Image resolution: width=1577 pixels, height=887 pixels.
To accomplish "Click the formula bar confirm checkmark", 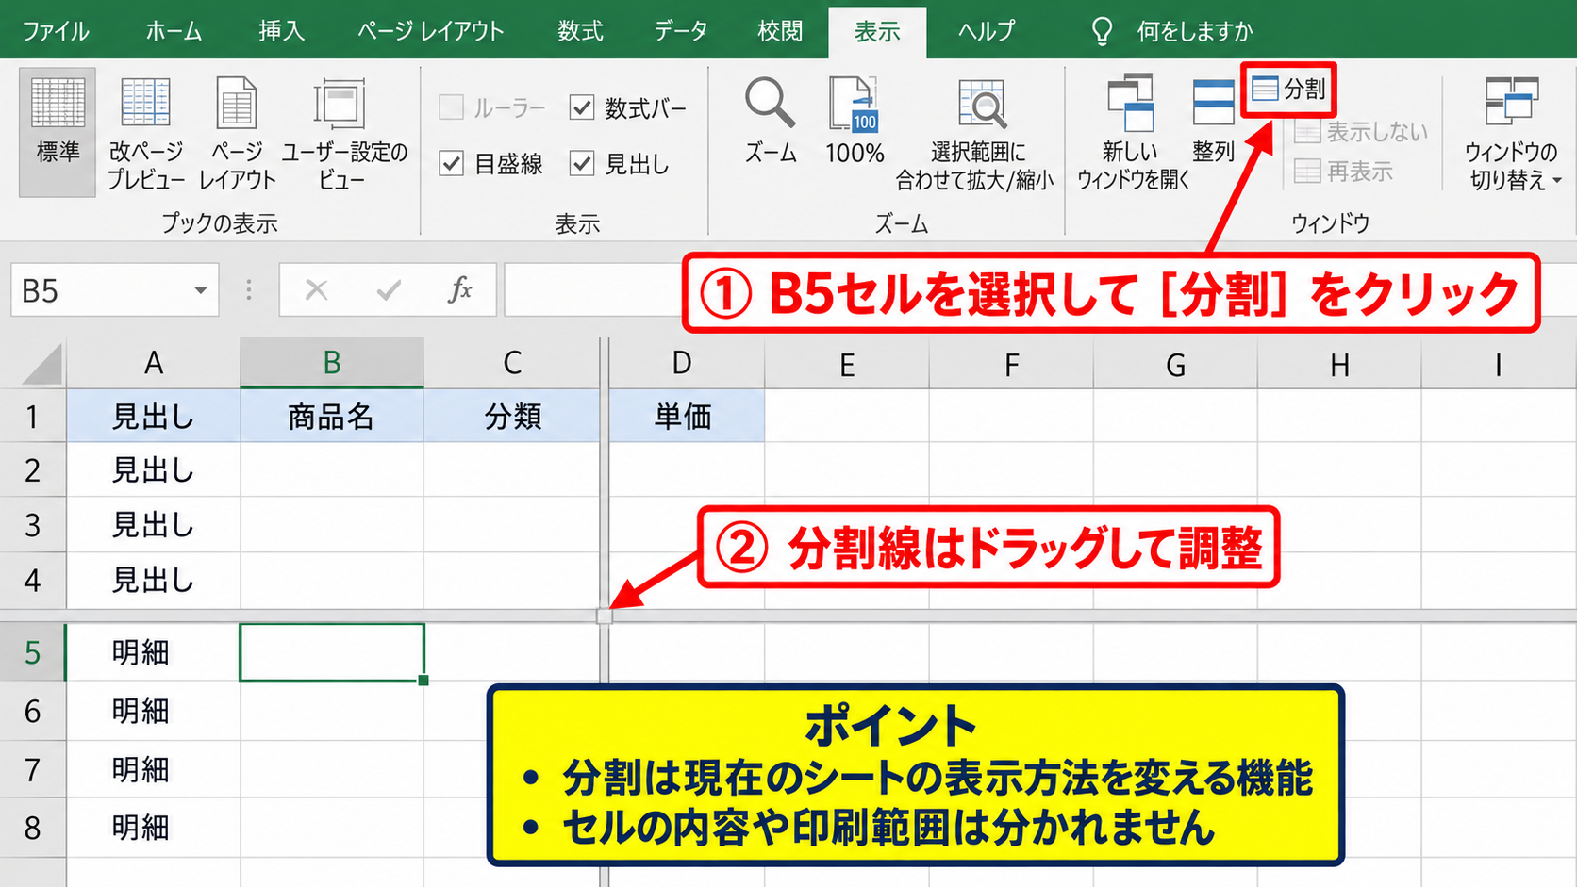I will tap(388, 289).
